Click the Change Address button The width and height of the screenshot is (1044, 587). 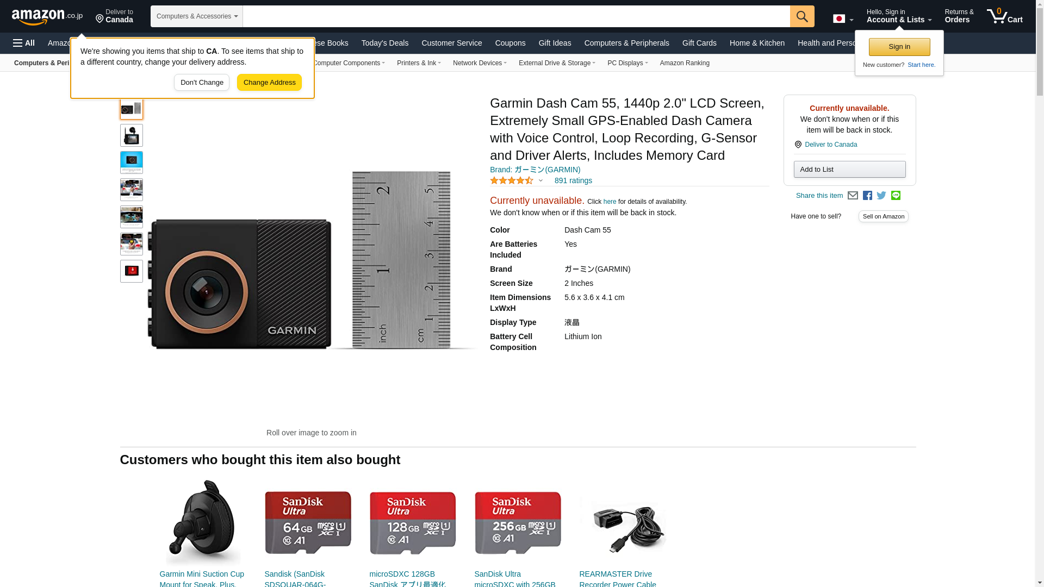click(x=269, y=83)
